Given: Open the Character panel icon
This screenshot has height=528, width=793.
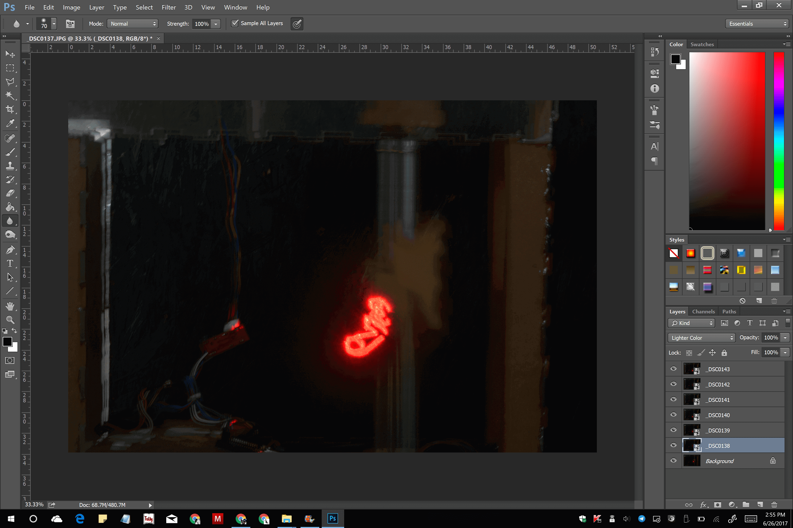Looking at the screenshot, I should tap(654, 147).
